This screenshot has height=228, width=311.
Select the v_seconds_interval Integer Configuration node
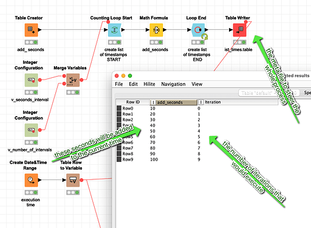coord(31,80)
